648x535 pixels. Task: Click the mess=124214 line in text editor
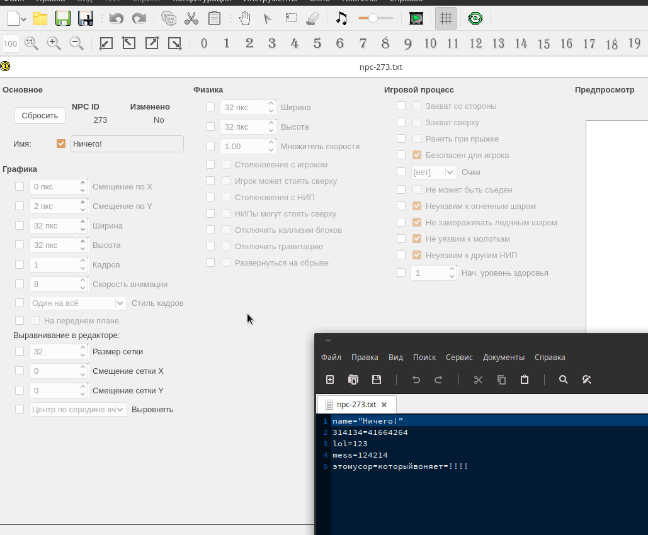pyautogui.click(x=360, y=455)
